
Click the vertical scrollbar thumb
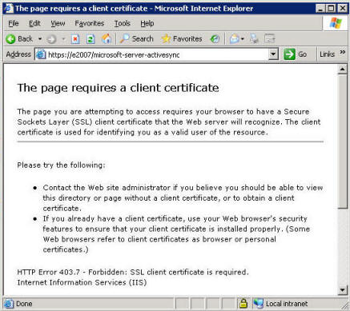(342, 142)
